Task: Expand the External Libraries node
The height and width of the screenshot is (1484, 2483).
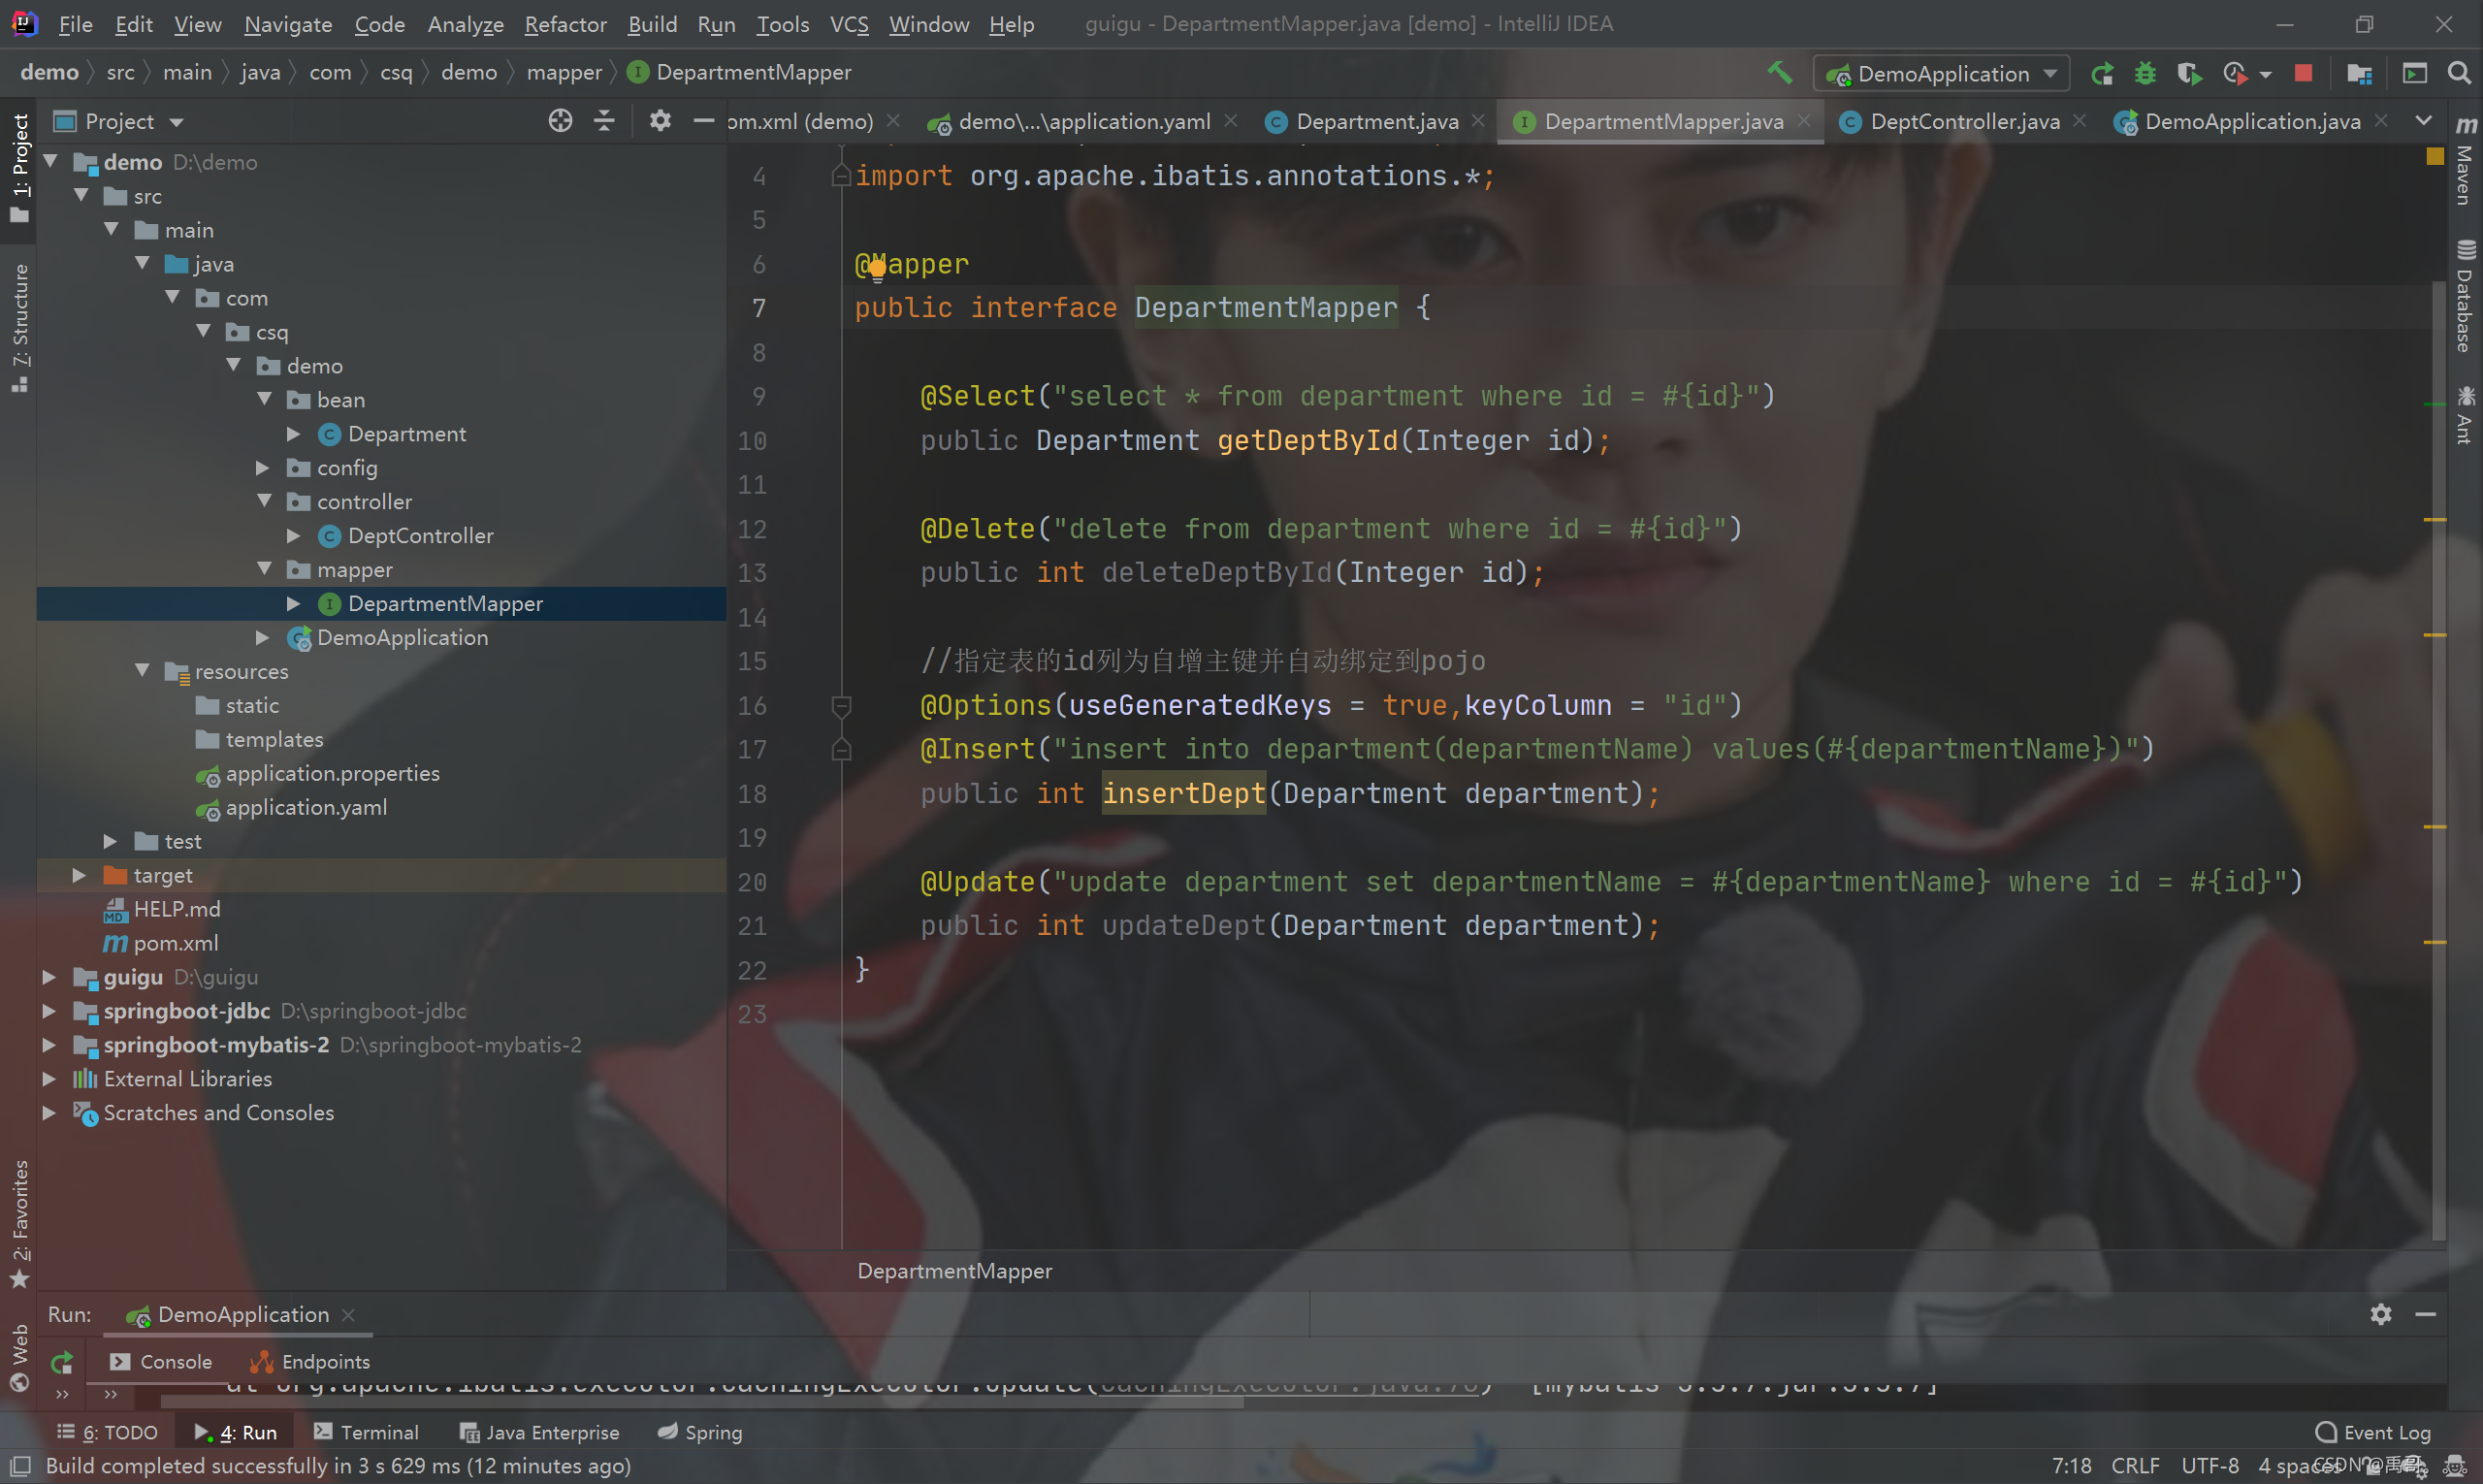Action: (x=49, y=1078)
